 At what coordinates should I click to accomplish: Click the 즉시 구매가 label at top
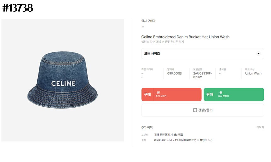pyautogui.click(x=148, y=21)
